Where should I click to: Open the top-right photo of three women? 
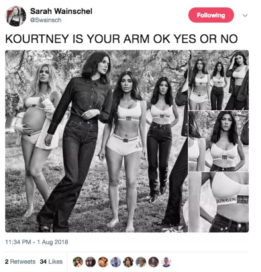pyautogui.click(x=219, y=80)
